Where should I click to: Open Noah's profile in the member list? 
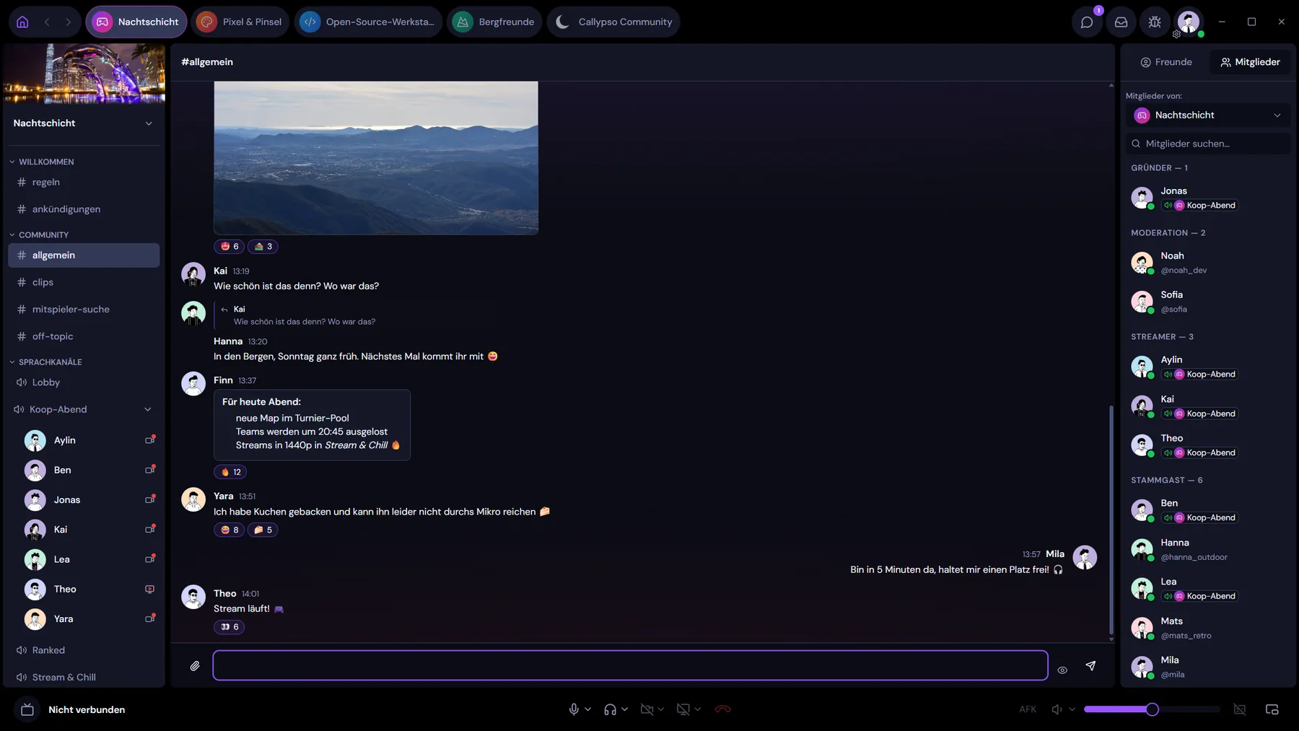tap(1208, 263)
